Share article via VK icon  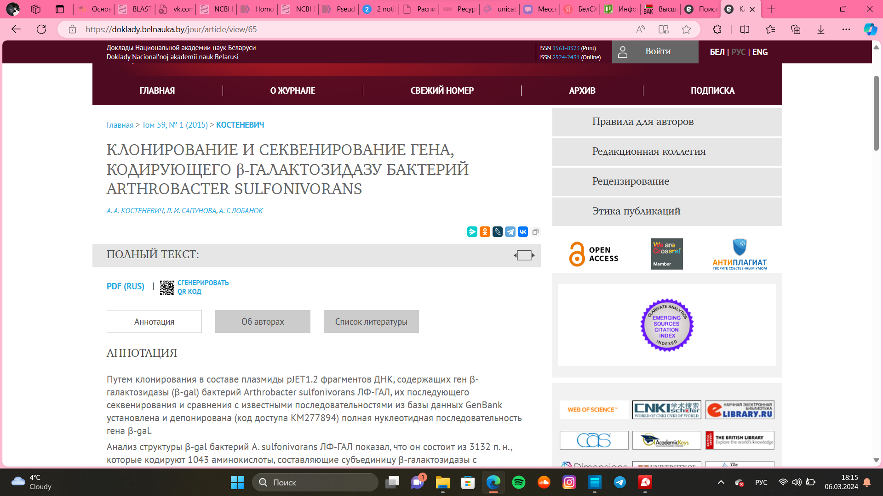click(523, 231)
